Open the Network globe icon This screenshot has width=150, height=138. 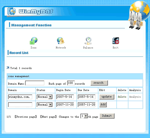pyautogui.click(x=61, y=40)
